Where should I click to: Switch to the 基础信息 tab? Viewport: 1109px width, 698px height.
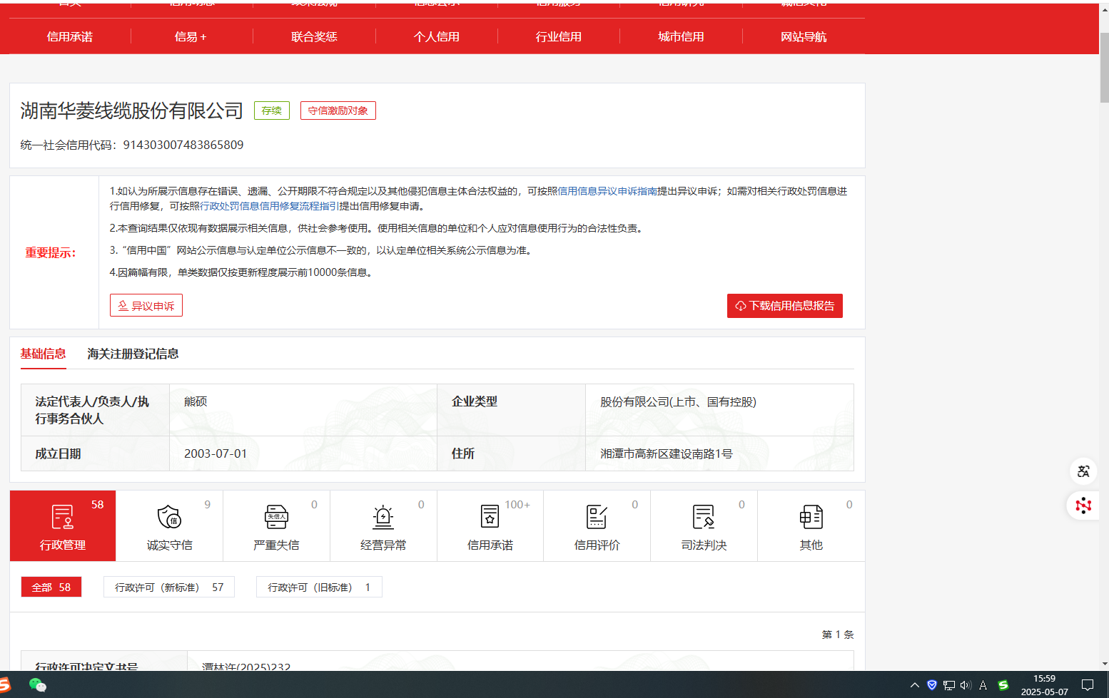point(43,354)
